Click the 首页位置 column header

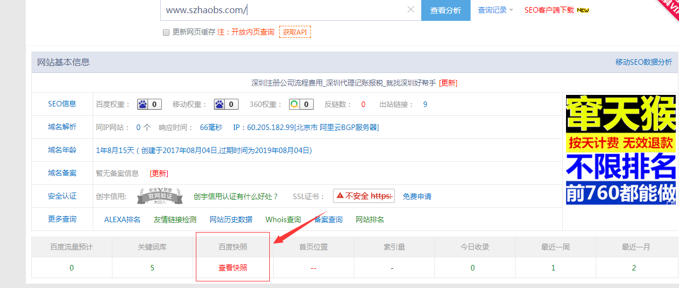tap(313, 247)
